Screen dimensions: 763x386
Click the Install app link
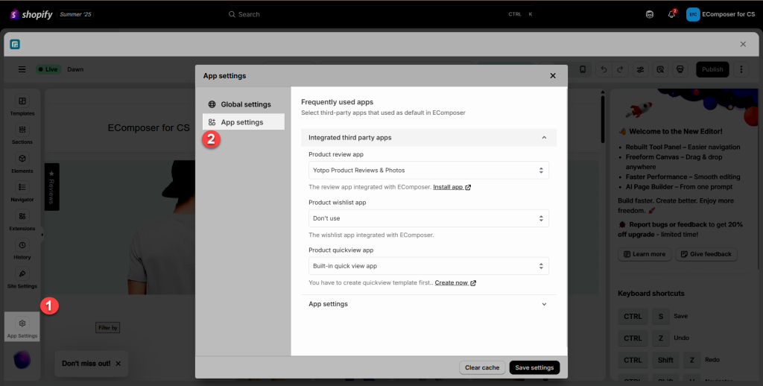pyautogui.click(x=452, y=187)
